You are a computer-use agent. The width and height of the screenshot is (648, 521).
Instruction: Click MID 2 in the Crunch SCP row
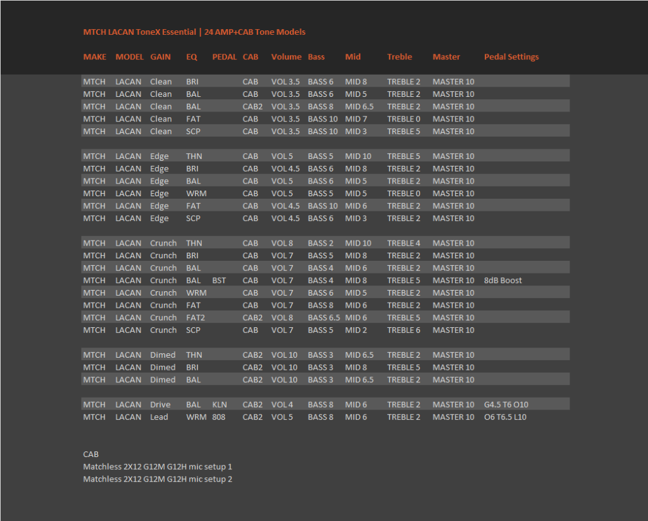click(x=356, y=330)
